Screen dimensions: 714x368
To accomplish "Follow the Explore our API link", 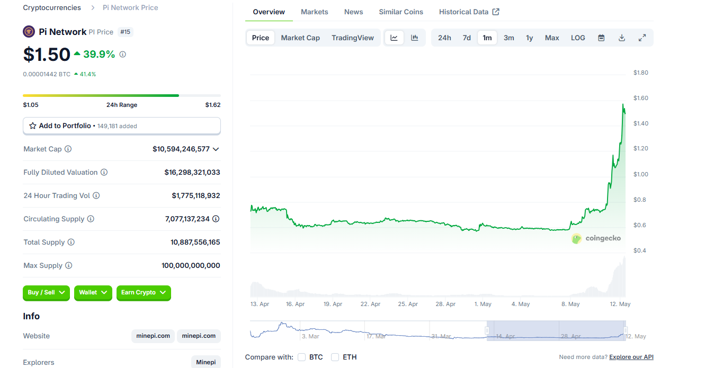I will (631, 357).
